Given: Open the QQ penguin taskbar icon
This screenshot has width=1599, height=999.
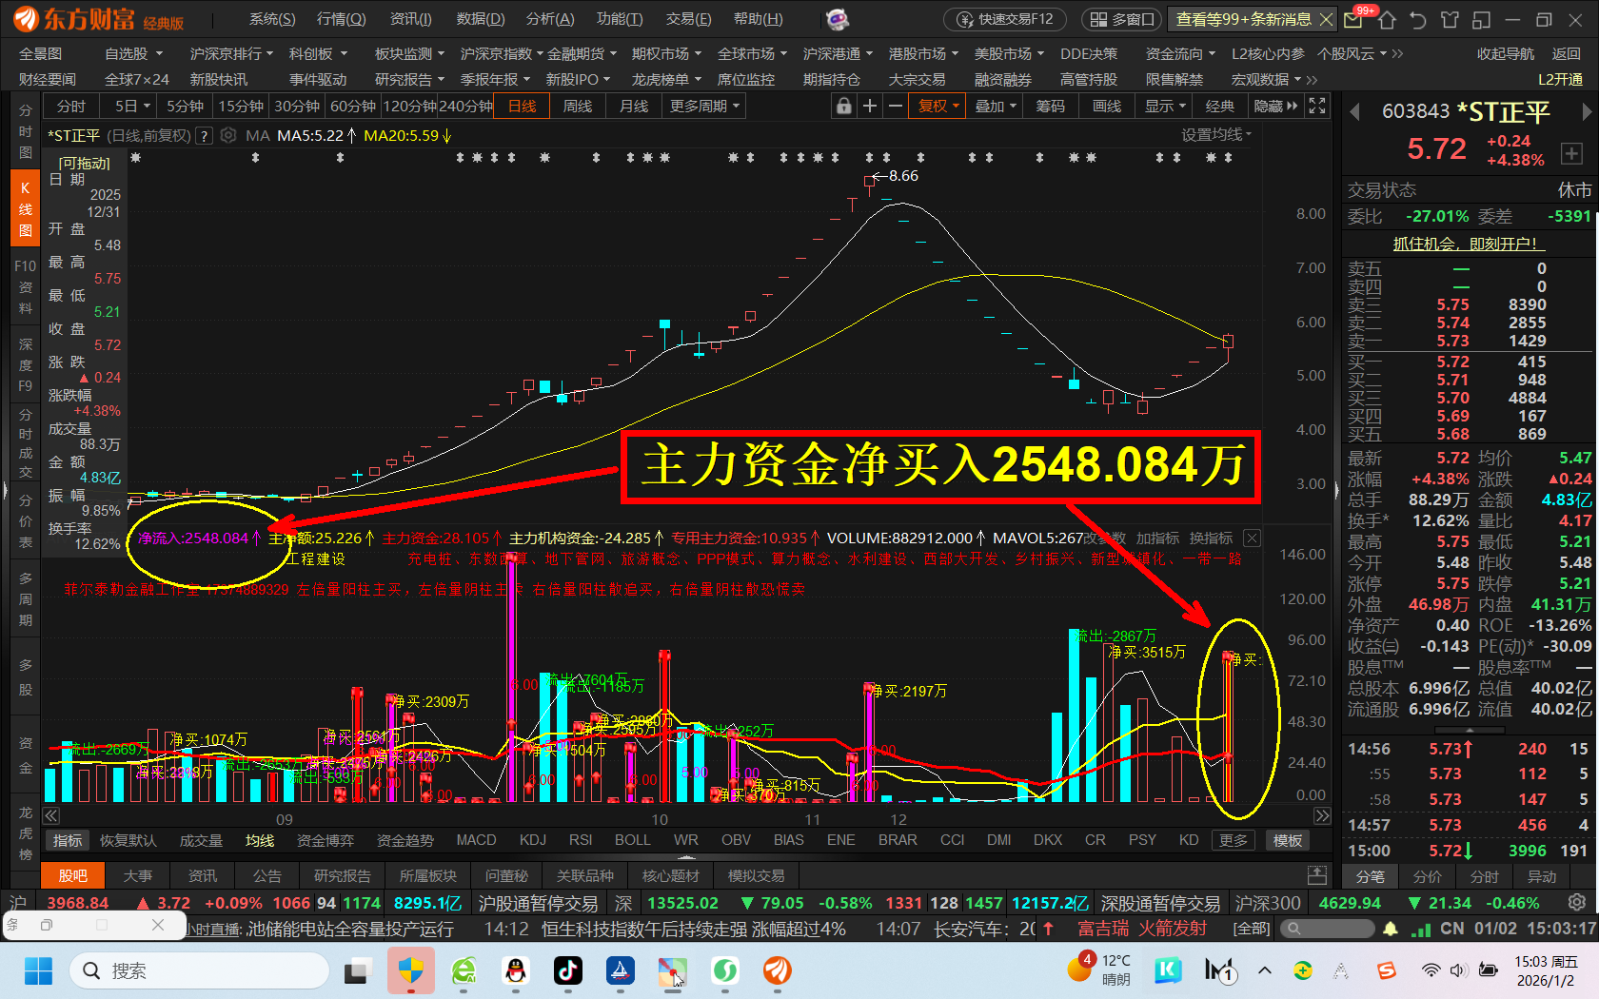Looking at the screenshot, I should coord(516,970).
